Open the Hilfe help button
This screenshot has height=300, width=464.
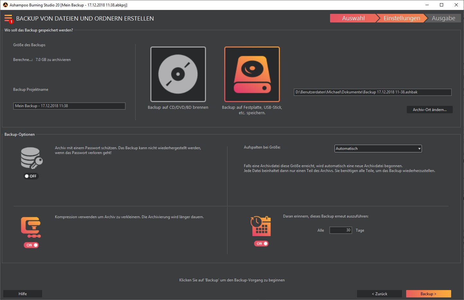[22, 294]
